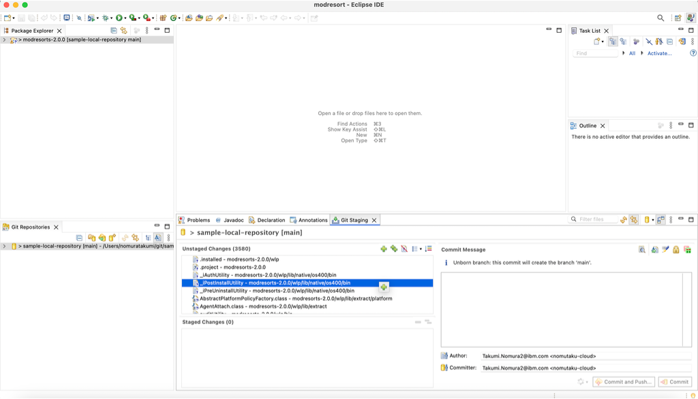Click Create new Git repository icon

tap(112, 238)
